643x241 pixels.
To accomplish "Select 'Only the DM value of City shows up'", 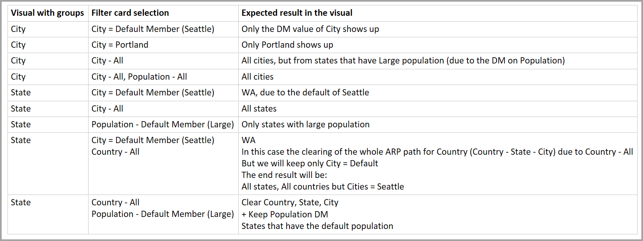I will click(x=310, y=29).
